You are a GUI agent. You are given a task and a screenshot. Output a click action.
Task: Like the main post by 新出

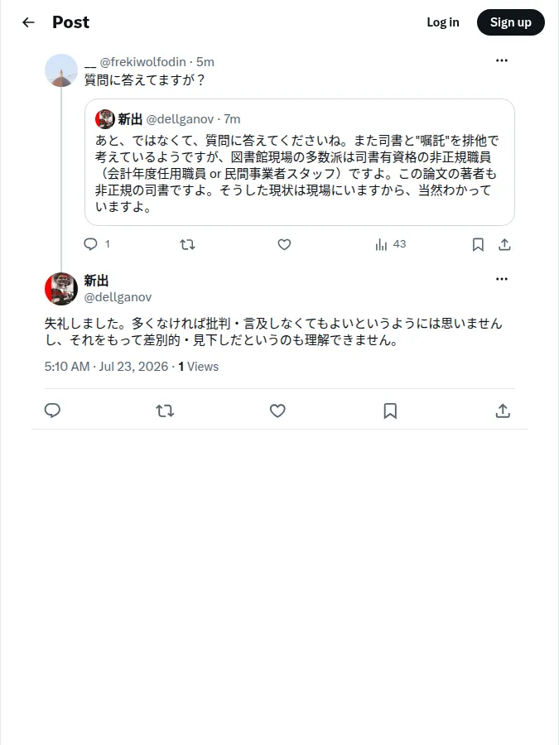pos(277,411)
